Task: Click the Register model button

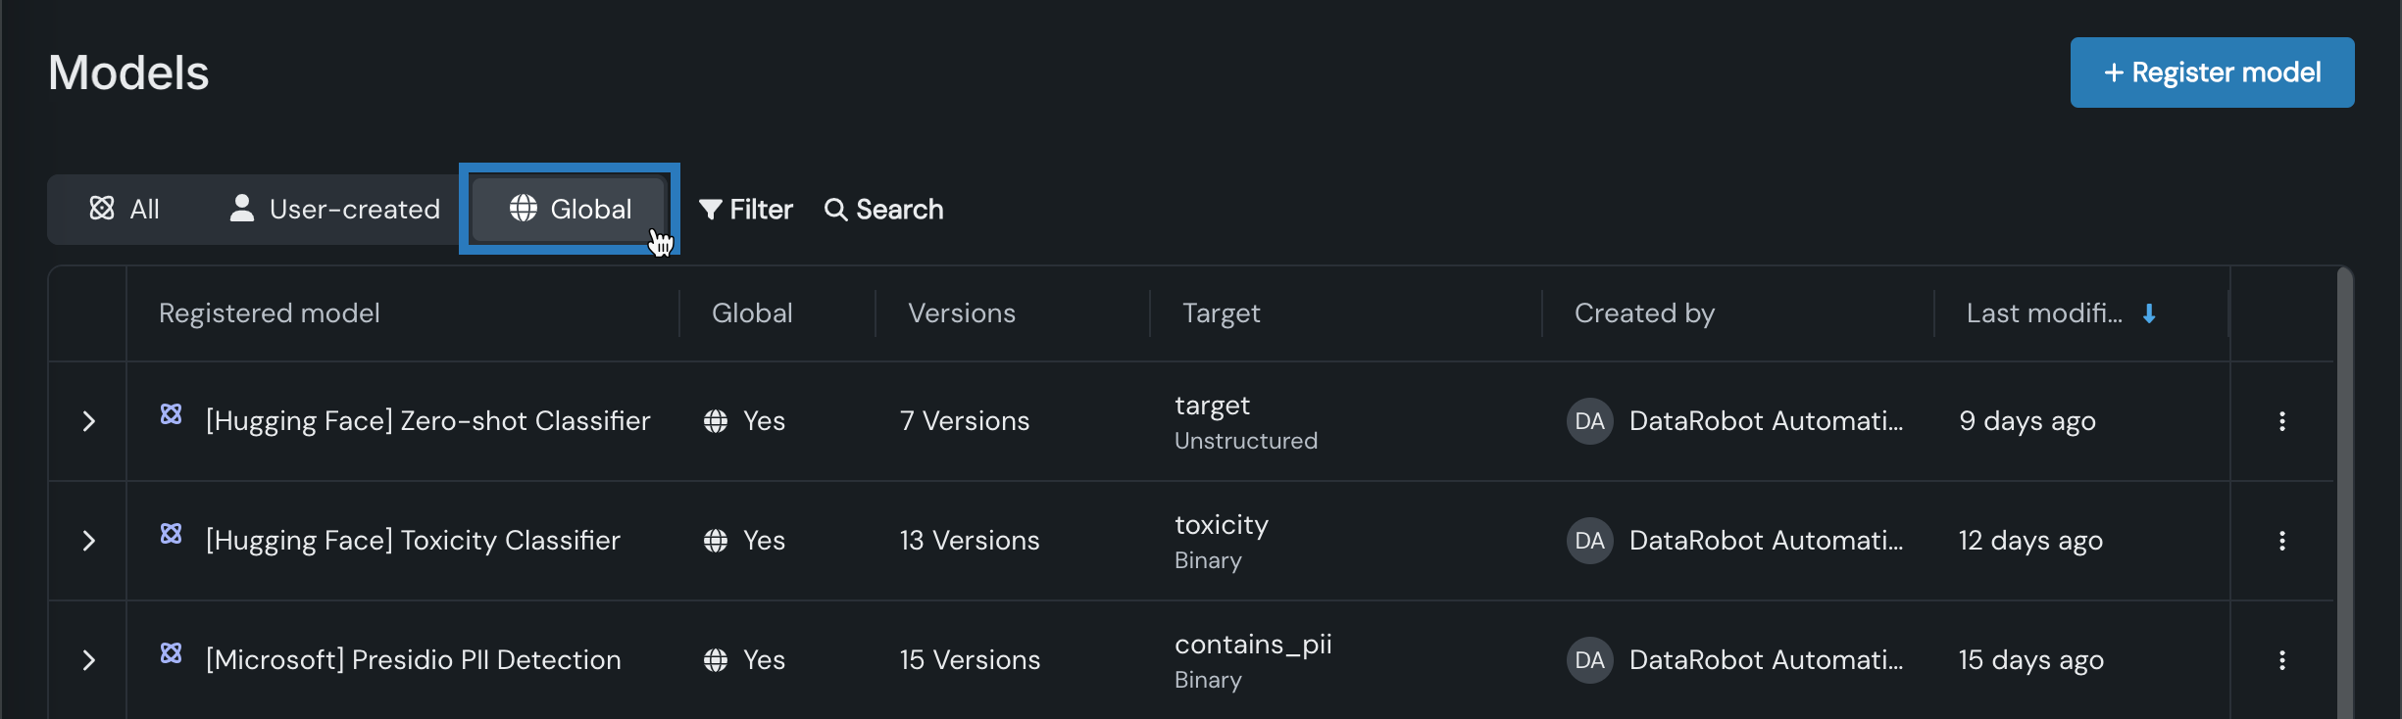Action: tap(2212, 72)
